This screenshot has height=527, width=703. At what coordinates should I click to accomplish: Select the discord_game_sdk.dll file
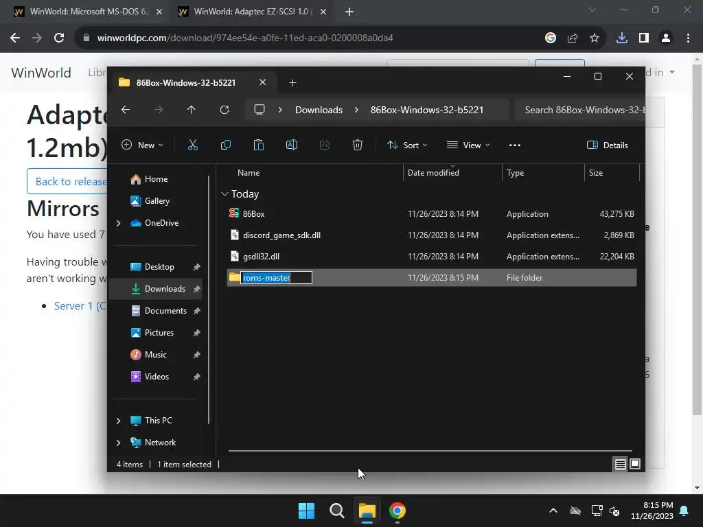pyautogui.click(x=432, y=235)
